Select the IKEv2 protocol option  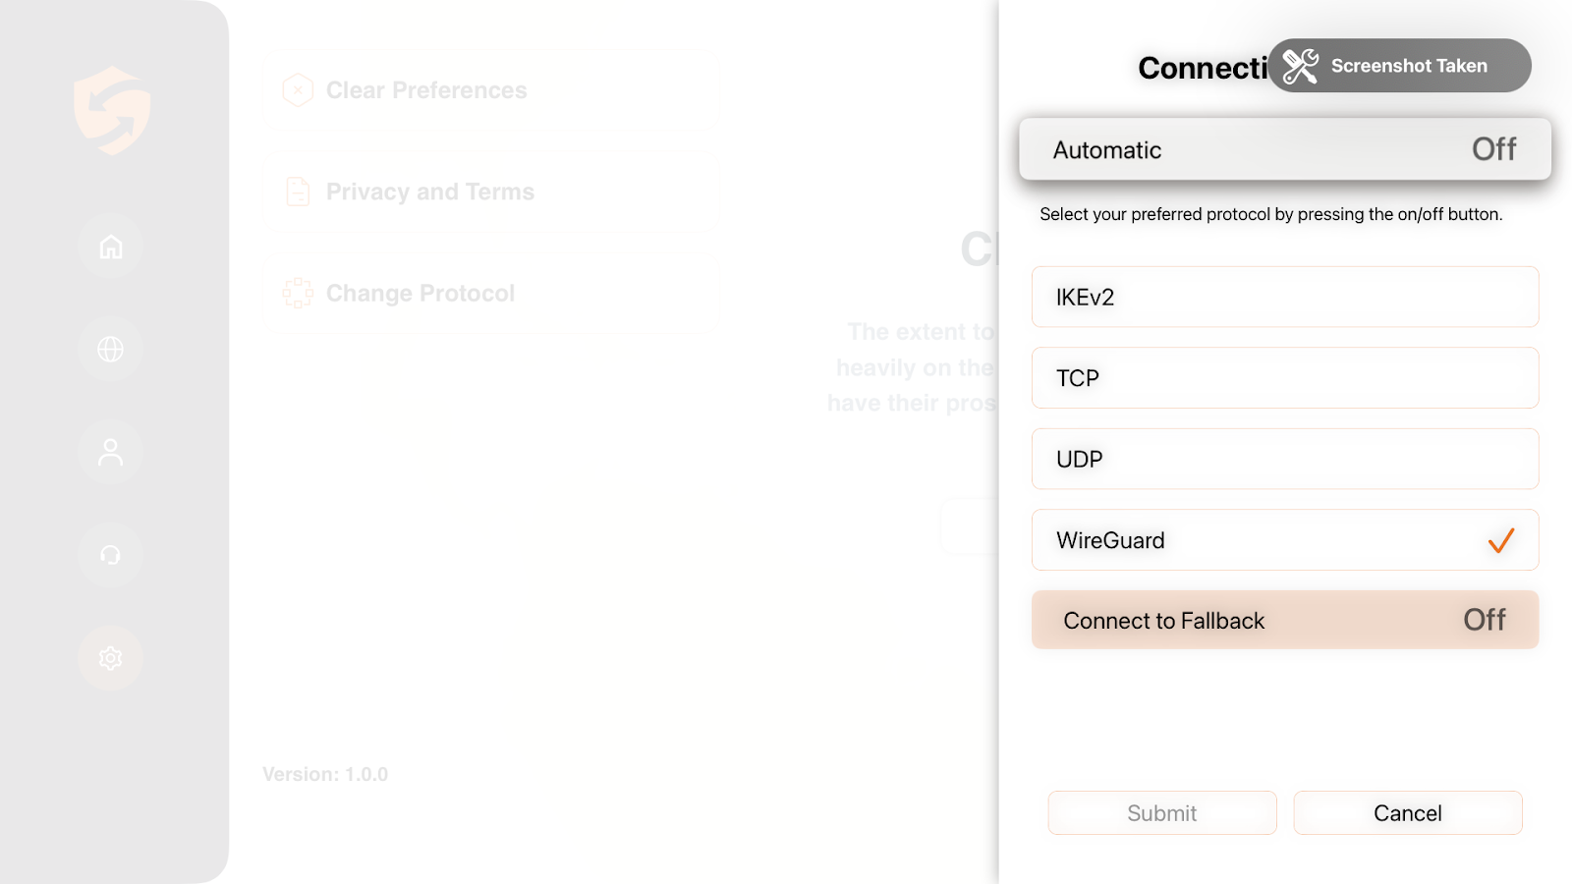pos(1284,297)
